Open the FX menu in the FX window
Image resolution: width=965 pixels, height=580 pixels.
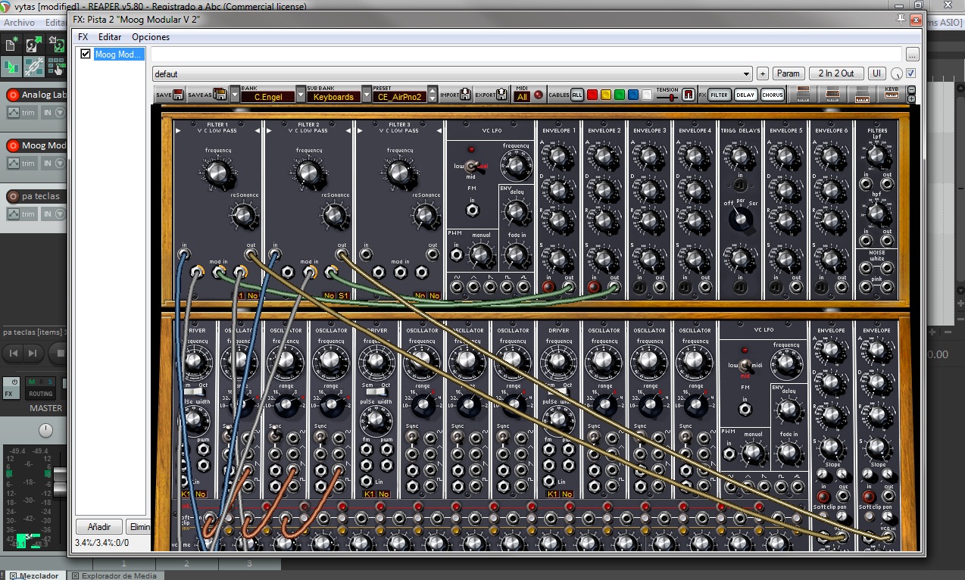coord(83,37)
